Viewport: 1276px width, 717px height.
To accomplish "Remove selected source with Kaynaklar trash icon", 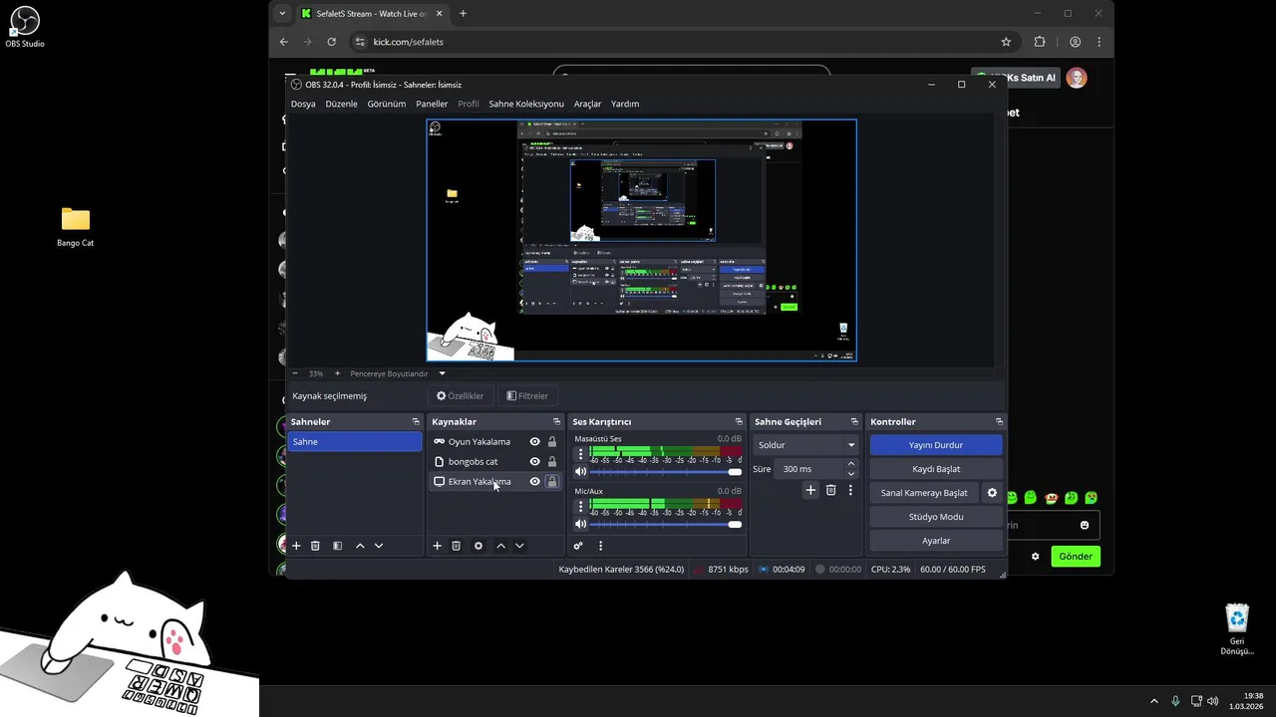I will 456,546.
